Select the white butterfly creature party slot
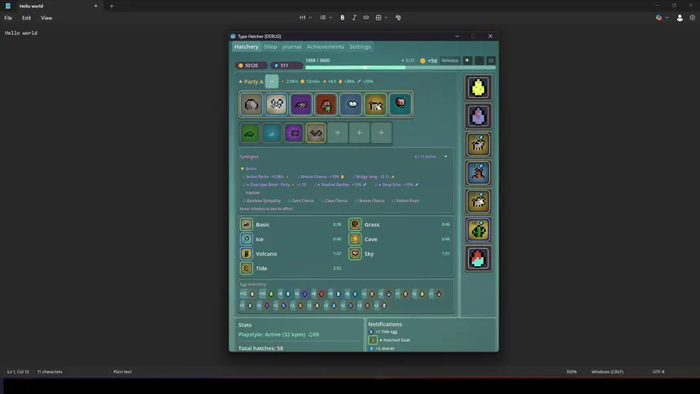Screen dimensions: 700x394 [277, 104]
